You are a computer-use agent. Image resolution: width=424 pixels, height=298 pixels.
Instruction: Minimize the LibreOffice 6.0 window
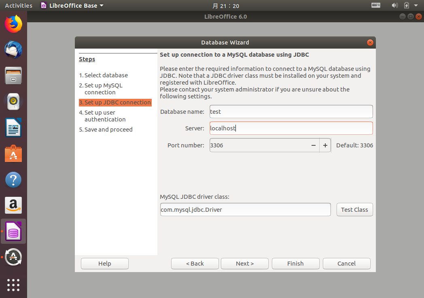tap(402, 17)
